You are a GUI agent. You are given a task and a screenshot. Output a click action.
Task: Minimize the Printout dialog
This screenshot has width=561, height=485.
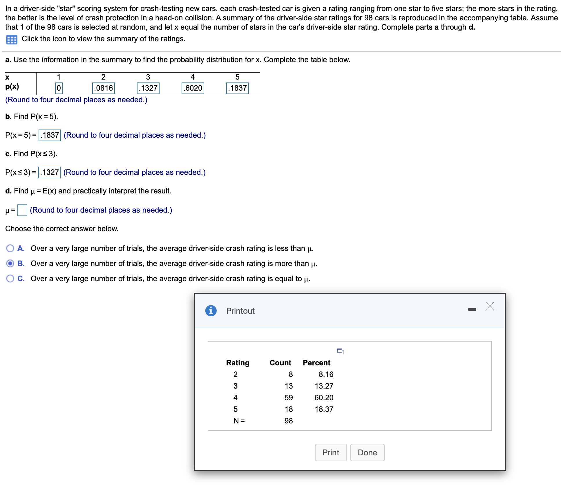472,309
